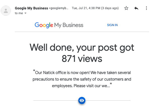This screenshot has width=151, height=110.
Task: Click the gray "My Business" logo text
Action: pos(69,25)
